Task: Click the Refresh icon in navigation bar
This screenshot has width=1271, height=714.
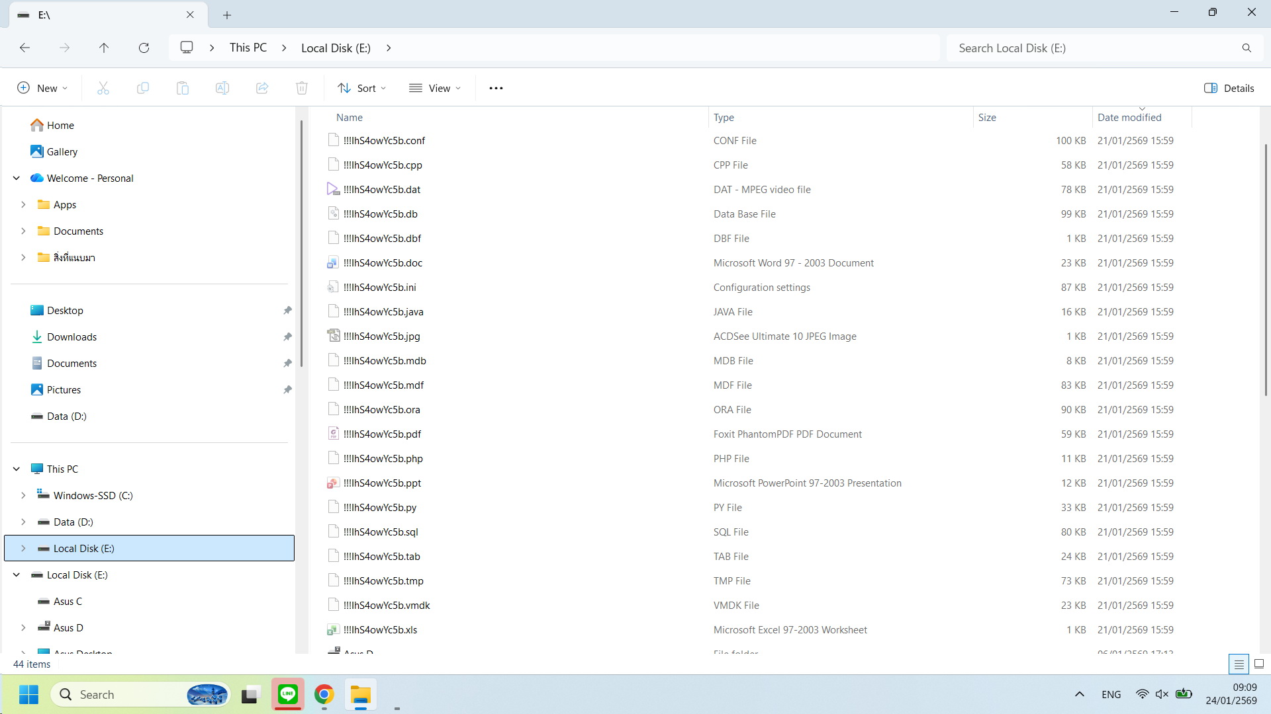Action: click(x=144, y=48)
